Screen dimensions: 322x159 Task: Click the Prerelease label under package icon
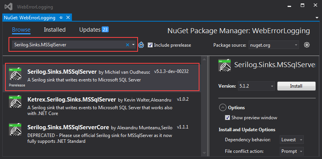[17, 85]
